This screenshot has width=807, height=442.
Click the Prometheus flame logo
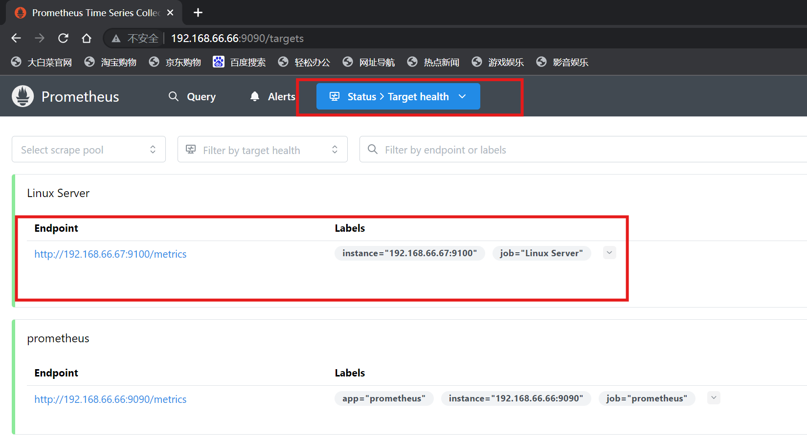[22, 96]
